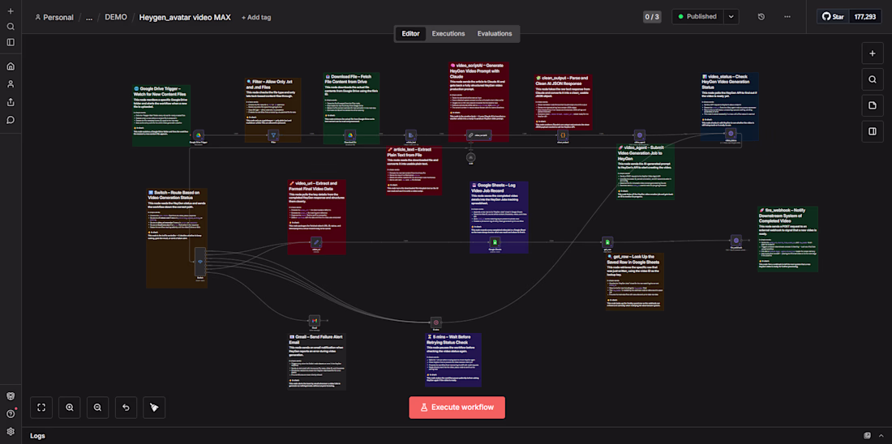Select the get_row sheets node
Screen dimensions: 892x444
tap(607, 241)
